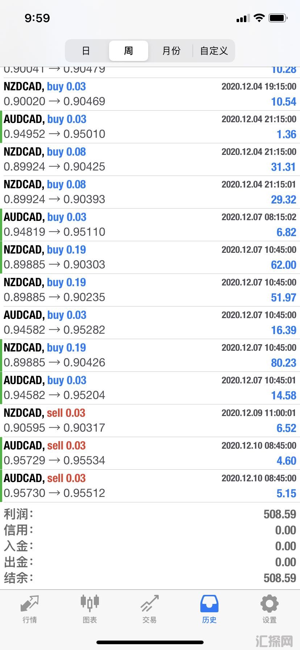This screenshot has height=650, width=300.
Task: Open NZDCAD buy 0.19 trade with profit 62.00
Action: [x=150, y=258]
